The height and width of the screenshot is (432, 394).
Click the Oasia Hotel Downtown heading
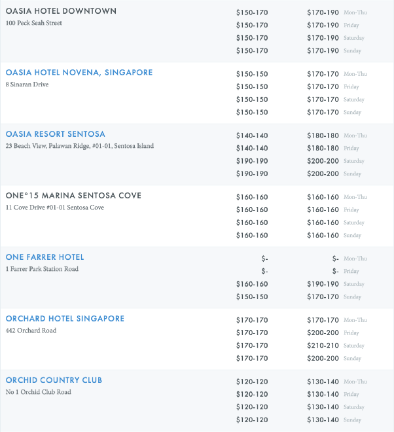click(x=61, y=11)
